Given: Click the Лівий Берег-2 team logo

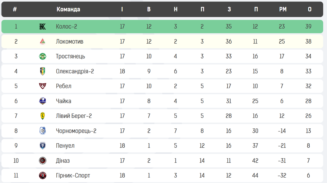Looking at the screenshot, I should 42,116.
